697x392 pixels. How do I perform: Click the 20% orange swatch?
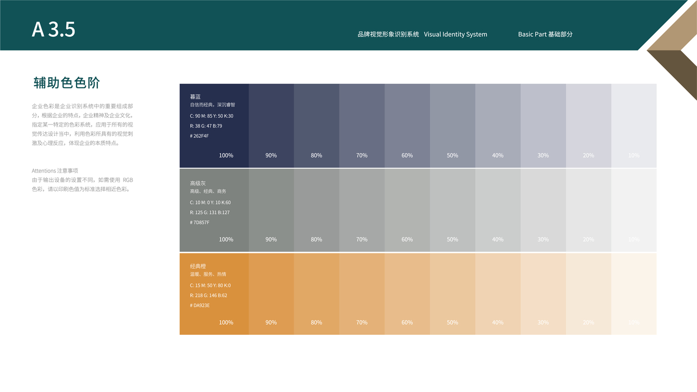[x=588, y=294]
